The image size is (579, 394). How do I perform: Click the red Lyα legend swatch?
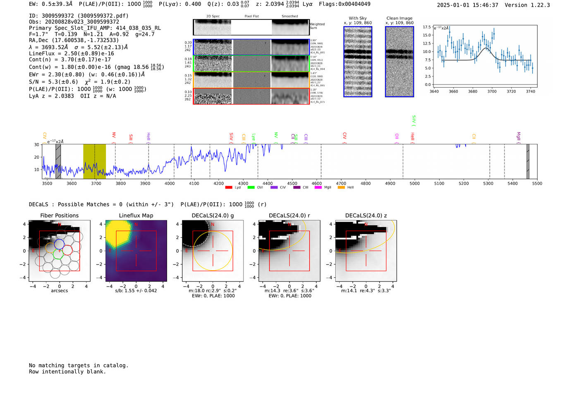pyautogui.click(x=229, y=188)
